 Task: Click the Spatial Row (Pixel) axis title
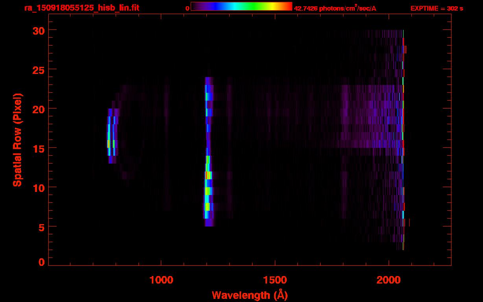tap(17, 140)
